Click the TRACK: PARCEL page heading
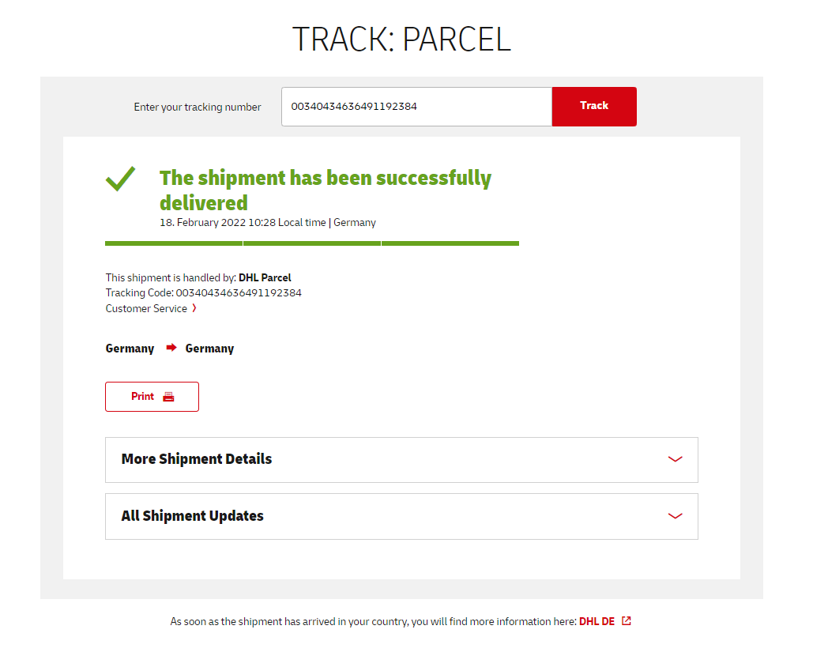The height and width of the screenshot is (652, 813). (x=401, y=39)
